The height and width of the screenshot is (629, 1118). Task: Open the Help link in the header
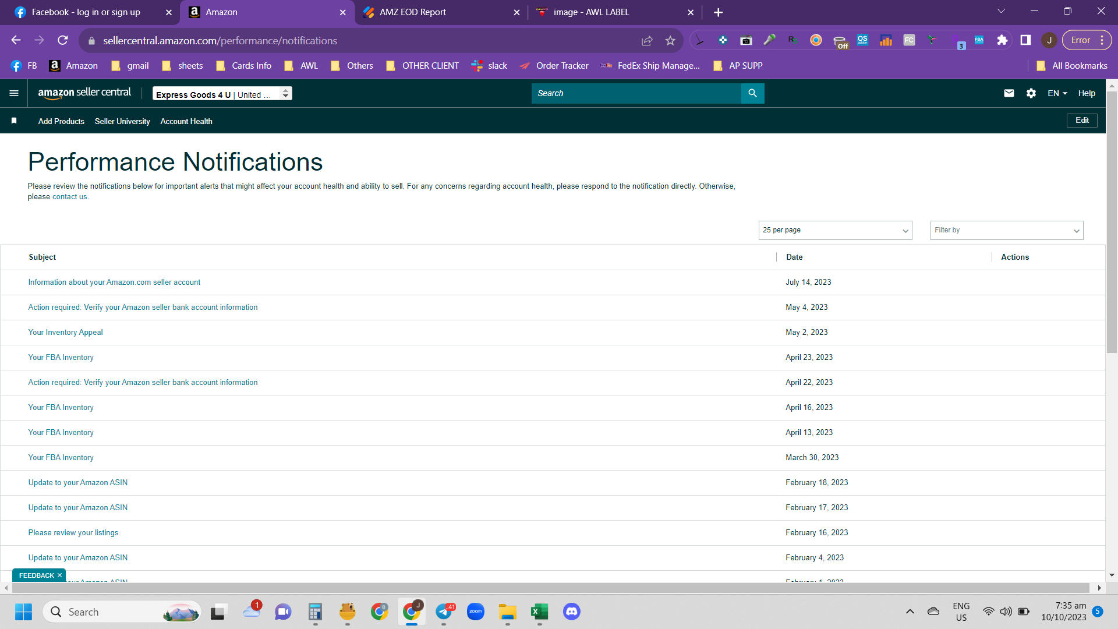(x=1087, y=93)
